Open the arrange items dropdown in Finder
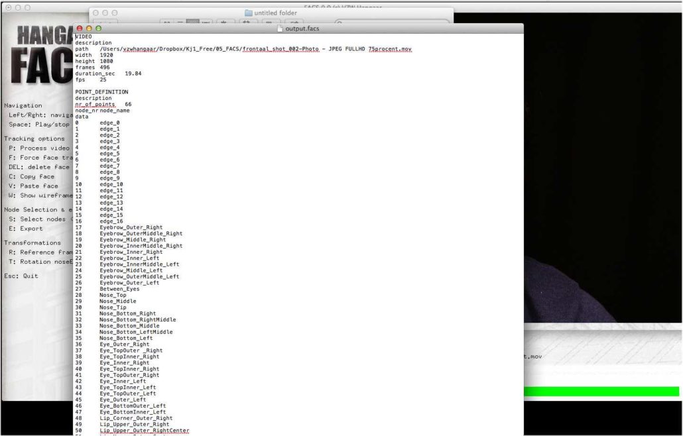Screen dimensions: 683x436 (x=224, y=22)
